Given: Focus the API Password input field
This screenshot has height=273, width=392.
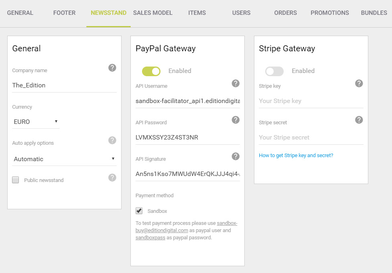Looking at the screenshot, I should pyautogui.click(x=187, y=138).
